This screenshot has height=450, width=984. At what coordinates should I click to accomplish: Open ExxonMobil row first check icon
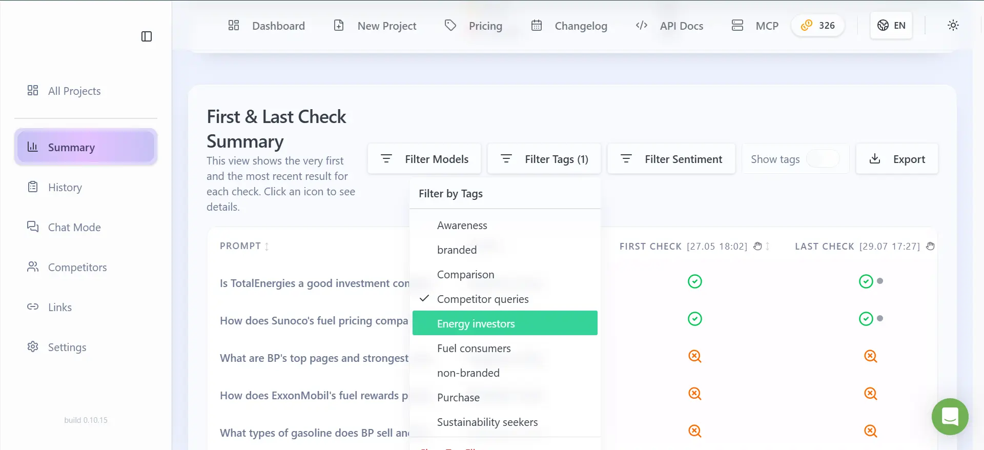click(695, 394)
